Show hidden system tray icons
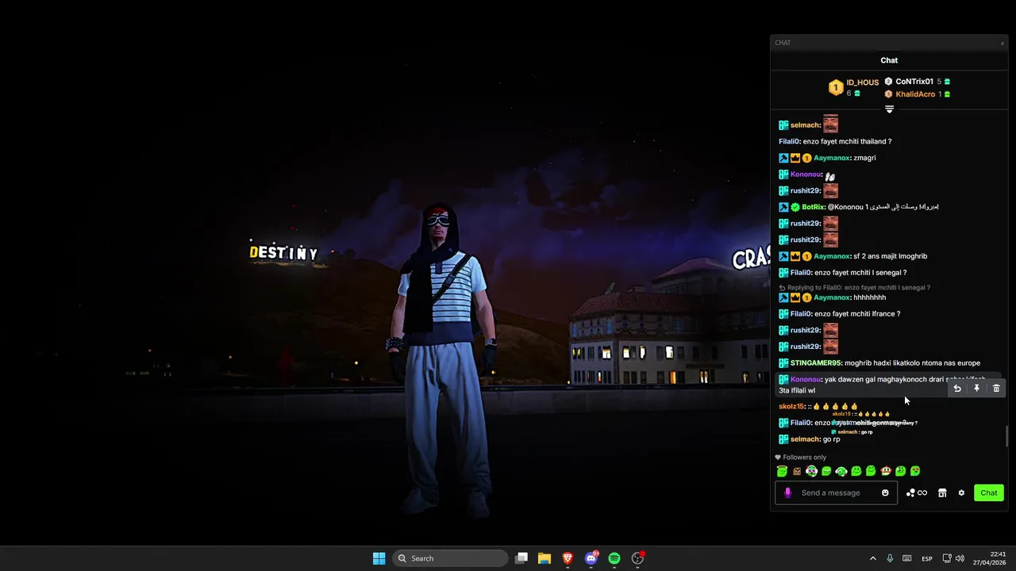Image resolution: width=1016 pixels, height=571 pixels. click(872, 558)
